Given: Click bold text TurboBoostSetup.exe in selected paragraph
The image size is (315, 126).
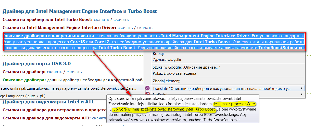Looking at the screenshot, I should [281, 48].
